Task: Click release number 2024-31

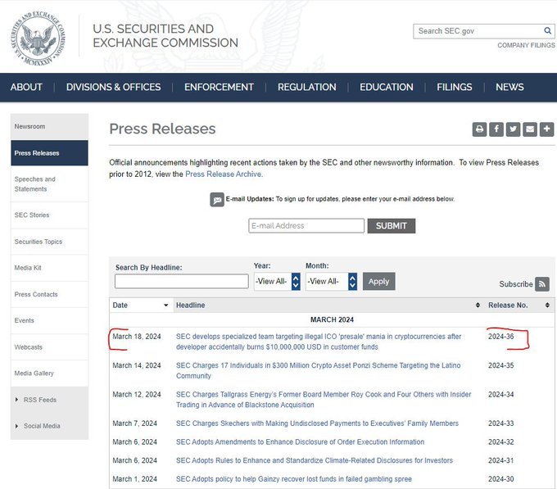Action: pos(500,460)
